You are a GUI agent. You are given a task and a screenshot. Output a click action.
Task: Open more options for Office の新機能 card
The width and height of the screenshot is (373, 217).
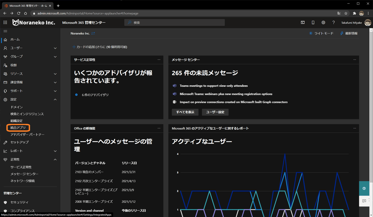tap(159, 128)
